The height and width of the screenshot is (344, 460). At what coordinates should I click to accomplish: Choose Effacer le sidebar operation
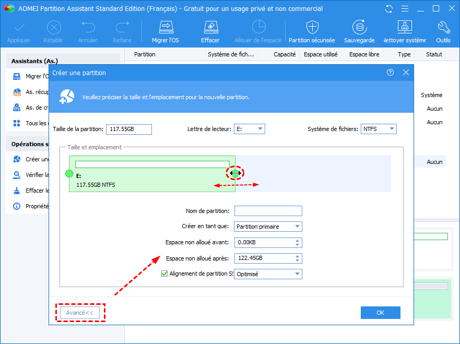click(x=30, y=191)
